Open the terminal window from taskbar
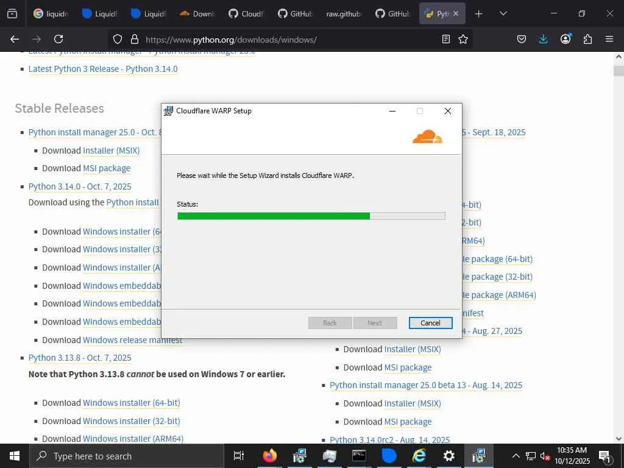The image size is (624, 468). point(359,456)
